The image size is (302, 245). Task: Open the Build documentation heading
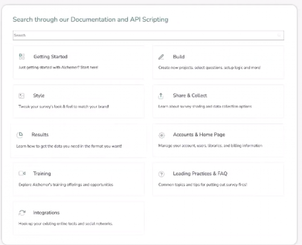179,57
